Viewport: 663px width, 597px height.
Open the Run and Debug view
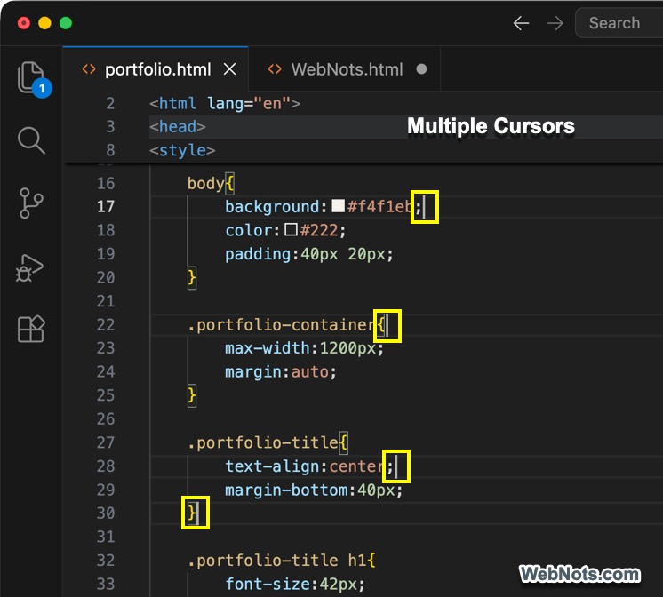pos(29,268)
